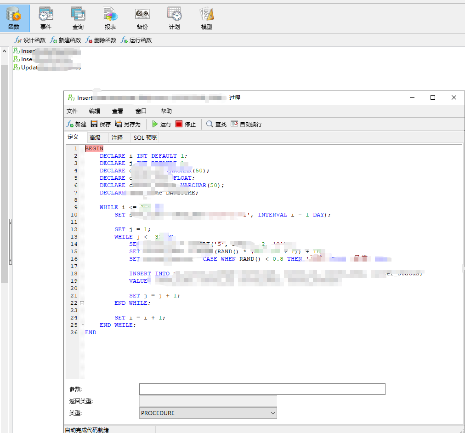The image size is (465, 433).
Task: Open the 帮助 menu
Action: (166, 111)
